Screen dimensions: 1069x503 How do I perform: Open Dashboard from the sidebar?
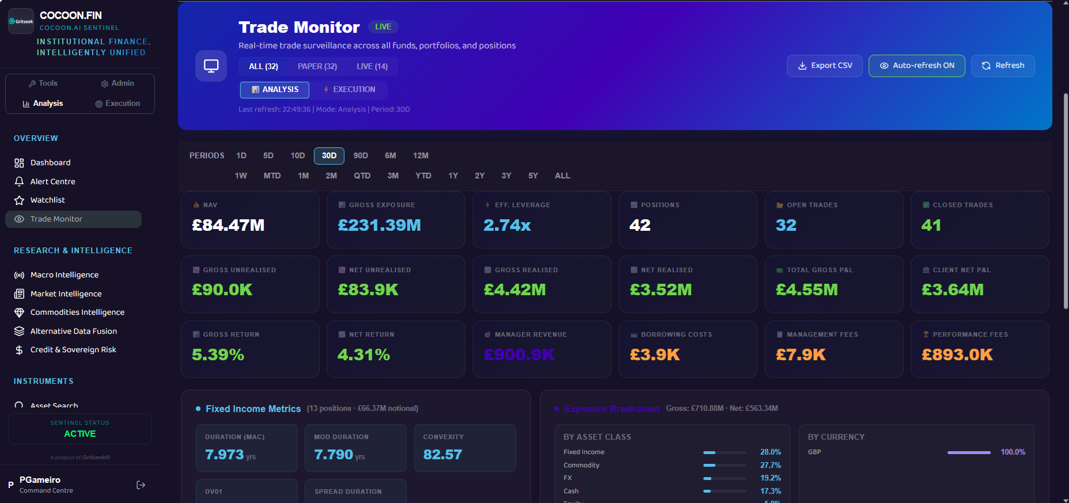[x=73, y=163]
